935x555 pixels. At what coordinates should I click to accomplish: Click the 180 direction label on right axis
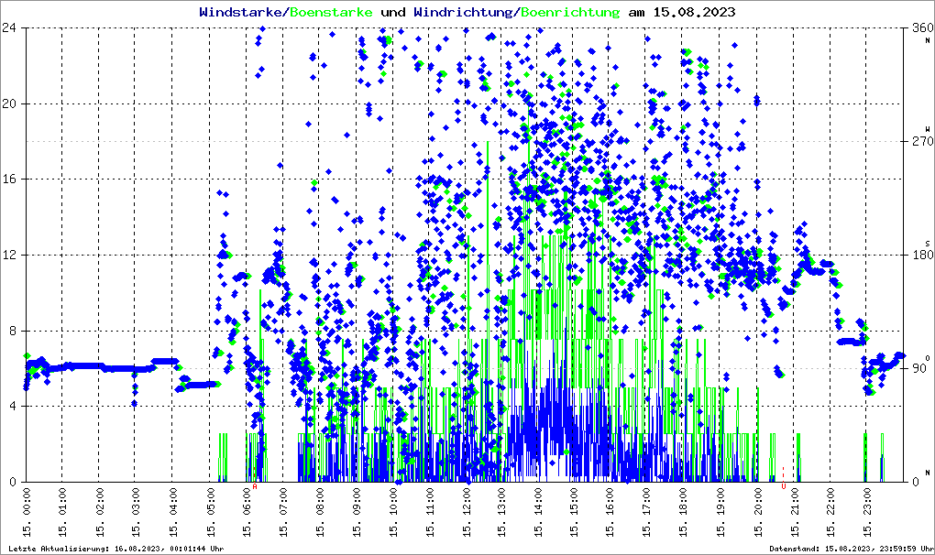(x=920, y=255)
